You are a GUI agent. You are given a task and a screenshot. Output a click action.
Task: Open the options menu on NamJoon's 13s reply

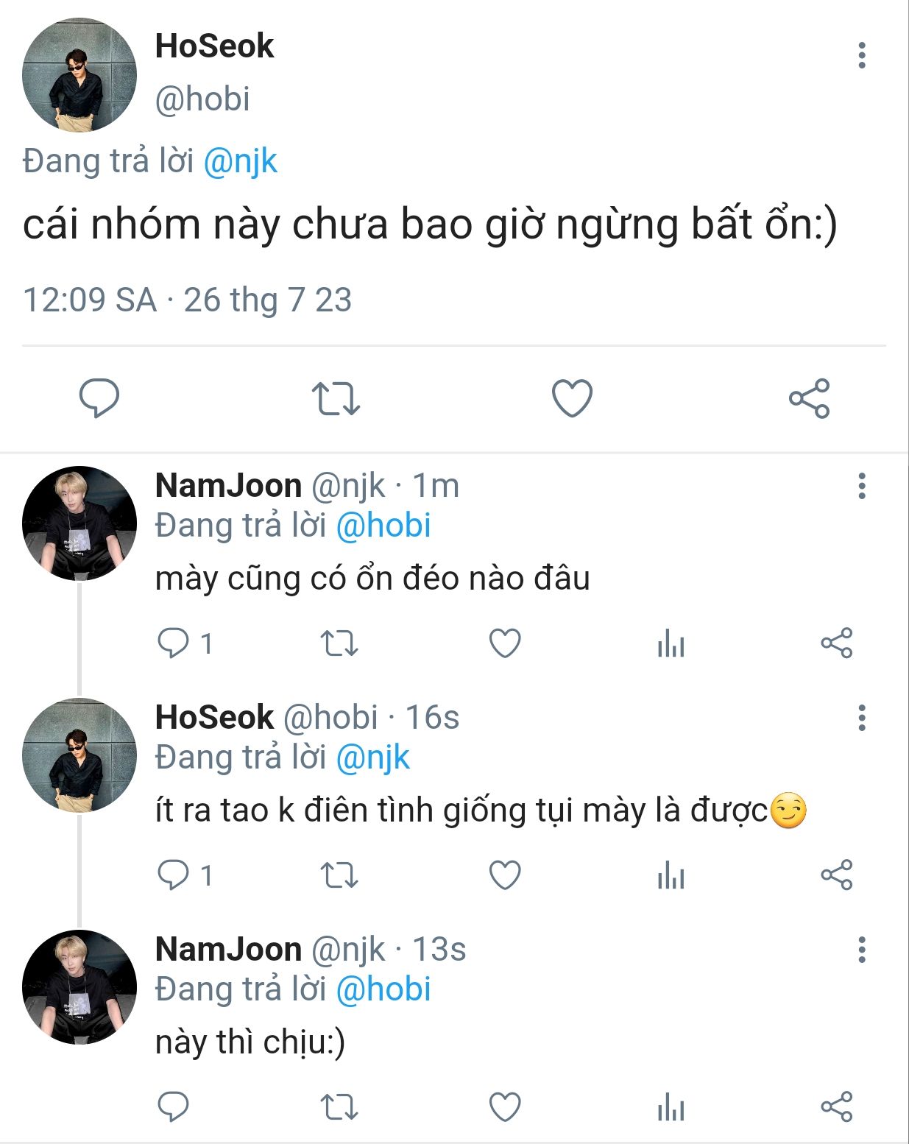click(x=861, y=950)
